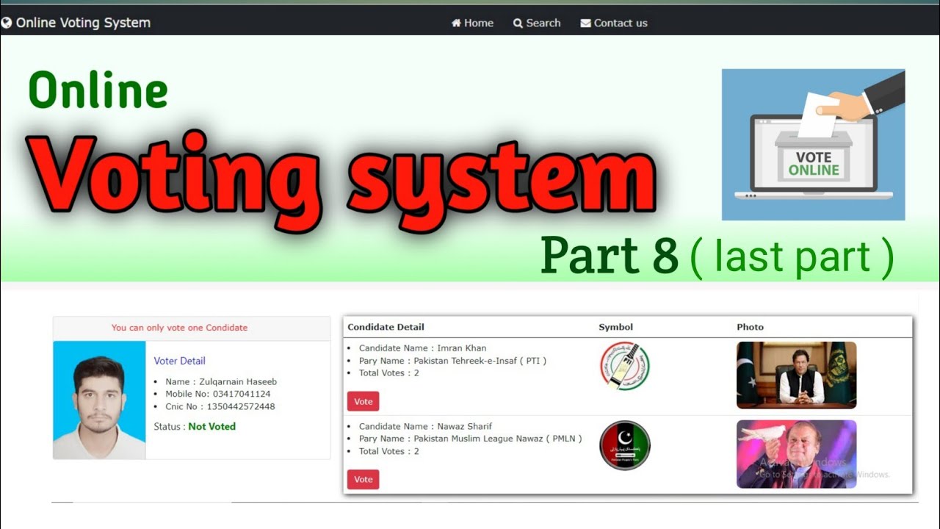Click 'Pakistan Muslim League Nawaz ( PMLN )' text
Image resolution: width=940 pixels, height=529 pixels.
pos(498,439)
